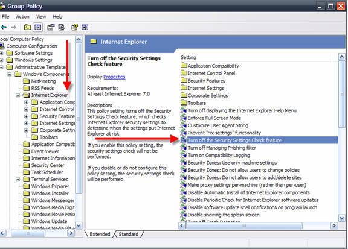348x249 pixels.
Task: Select Turn off the Security Settings Check feature
Action: click(x=259, y=140)
